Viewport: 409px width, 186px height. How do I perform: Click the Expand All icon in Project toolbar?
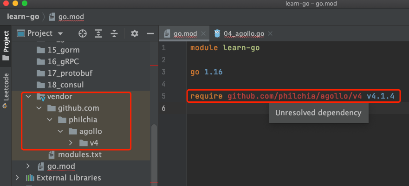(x=98, y=33)
